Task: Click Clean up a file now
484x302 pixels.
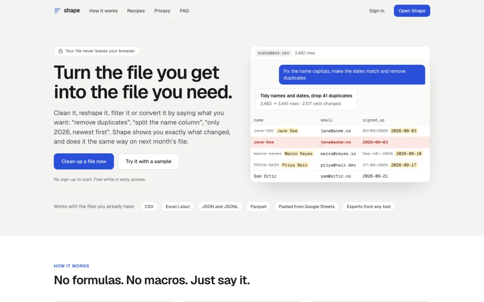Action: pos(84,161)
